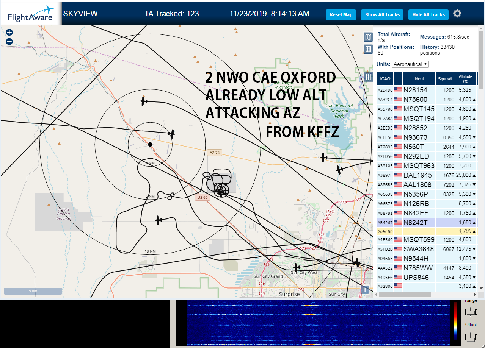The width and height of the screenshot is (485, 348).
Task: Adjust the Offset slider in the waterfall panel
Action: 471,336
